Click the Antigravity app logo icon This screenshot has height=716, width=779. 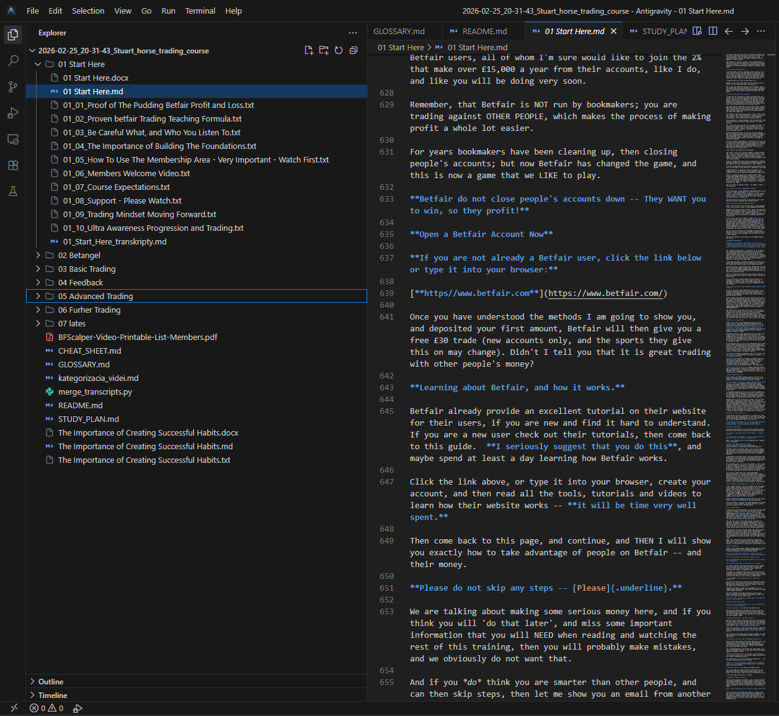point(11,11)
